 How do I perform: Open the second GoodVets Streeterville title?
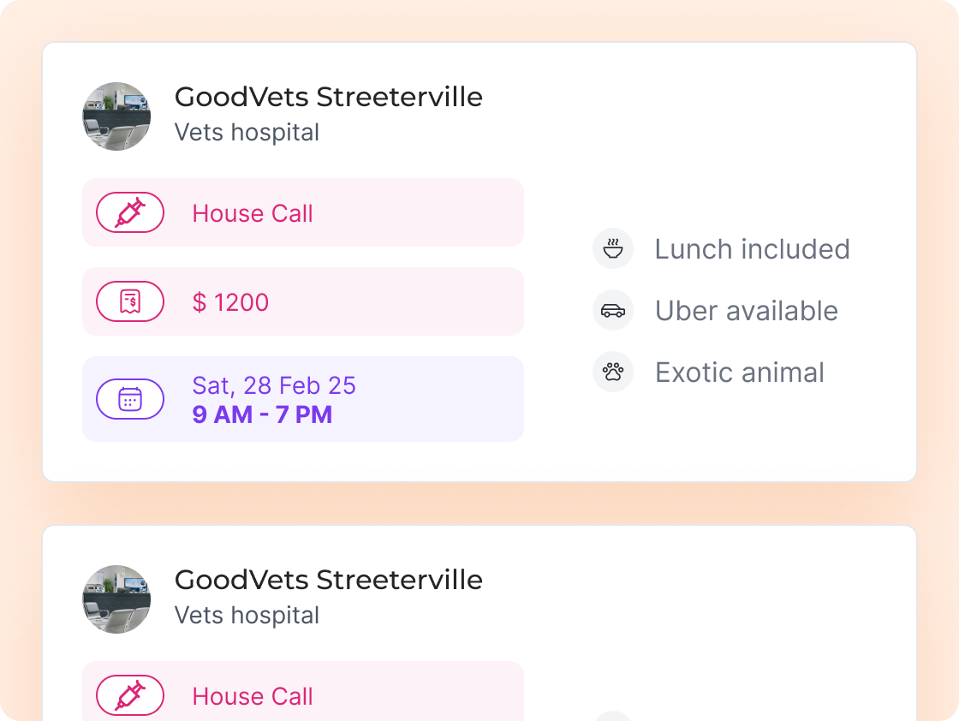[328, 580]
